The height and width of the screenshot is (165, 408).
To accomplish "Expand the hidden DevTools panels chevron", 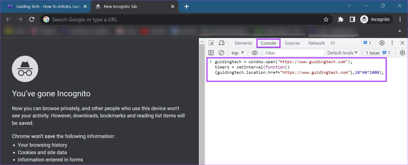I will 333,43.
